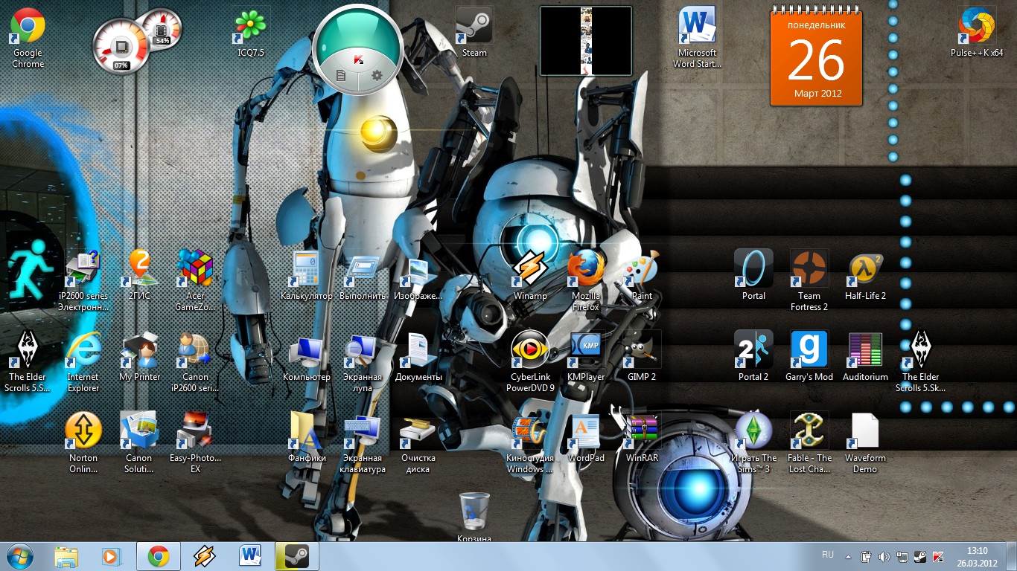Image resolution: width=1017 pixels, height=571 pixels.
Task: Open the Калькулятор shortcut
Action: pos(307,276)
